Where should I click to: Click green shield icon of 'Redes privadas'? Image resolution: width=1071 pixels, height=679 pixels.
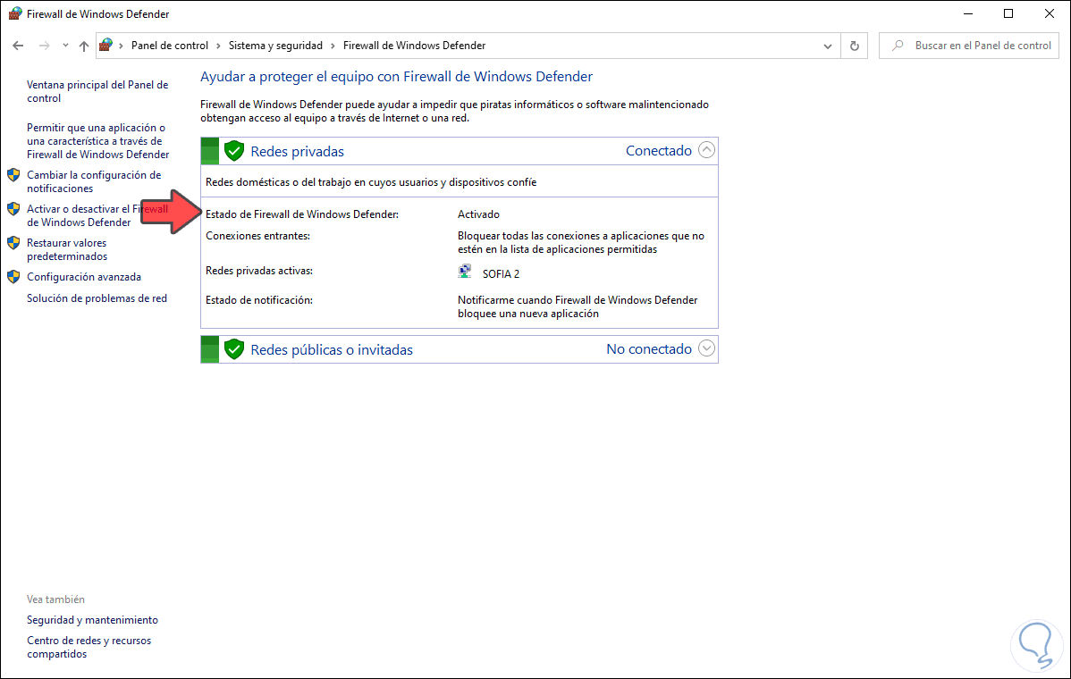(234, 151)
